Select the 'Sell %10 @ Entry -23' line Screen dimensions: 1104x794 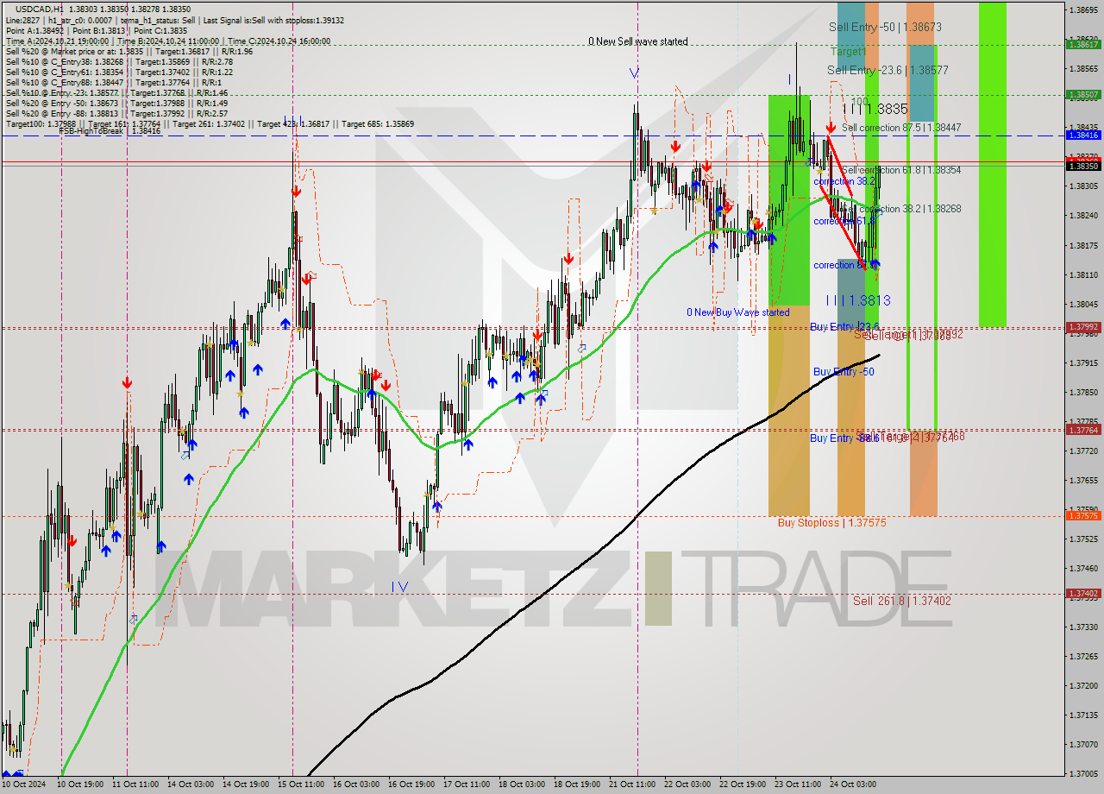click(x=116, y=92)
